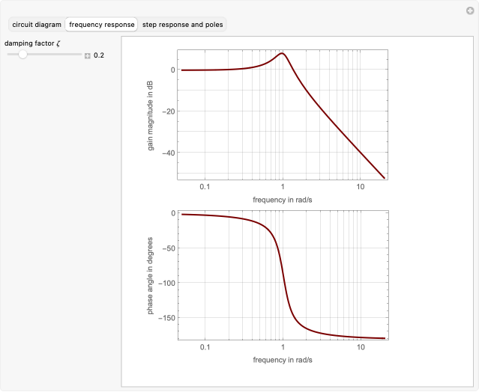
Task: Select the frequency response tab
Action: (x=102, y=25)
